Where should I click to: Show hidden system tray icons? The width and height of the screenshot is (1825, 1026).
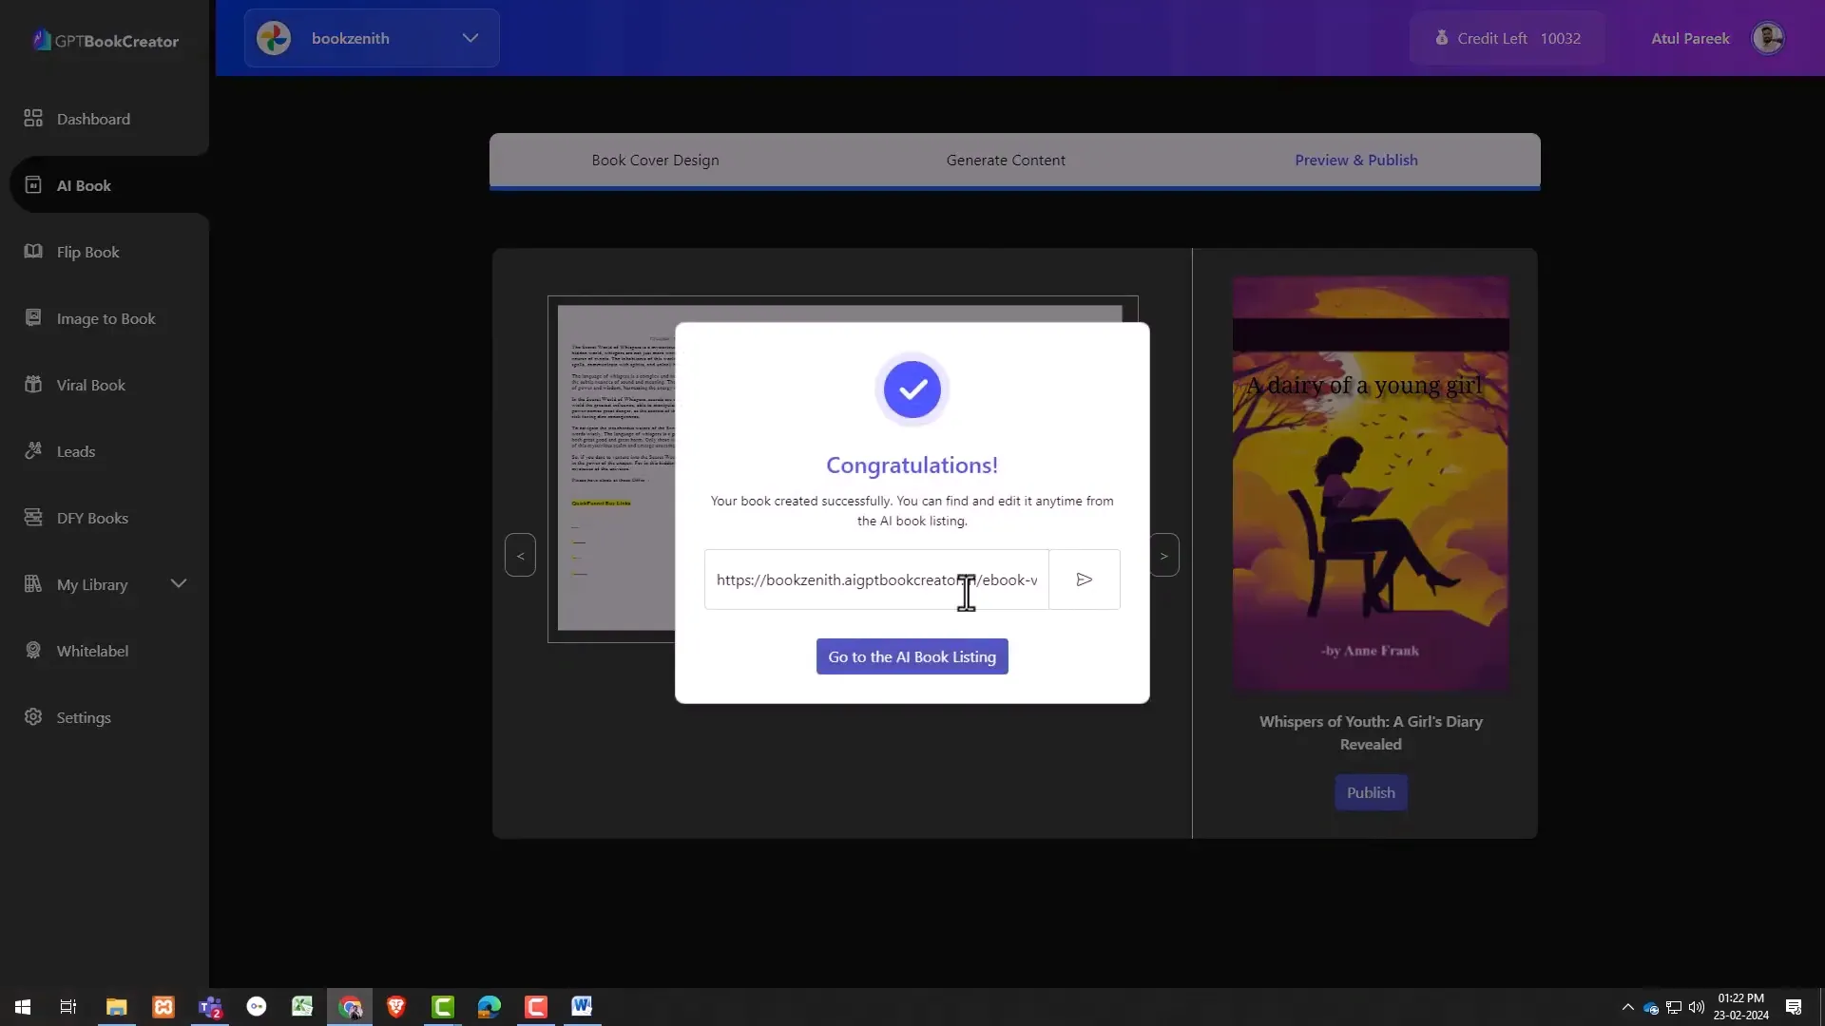[x=1627, y=1007]
